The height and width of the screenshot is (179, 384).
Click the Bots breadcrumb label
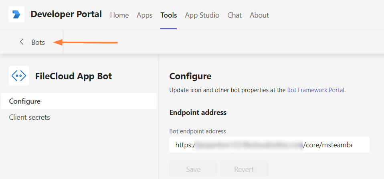pos(38,42)
